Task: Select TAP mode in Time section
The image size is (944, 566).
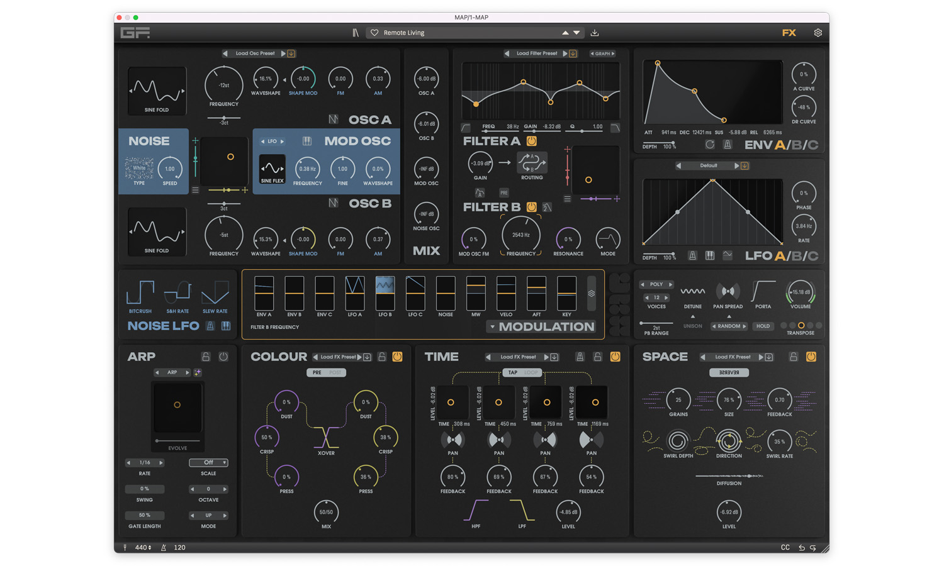Action: click(x=513, y=372)
